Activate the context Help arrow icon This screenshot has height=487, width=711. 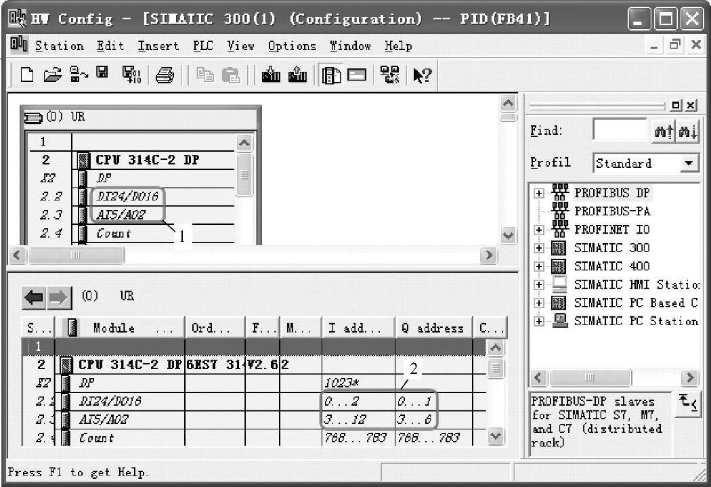coord(422,75)
